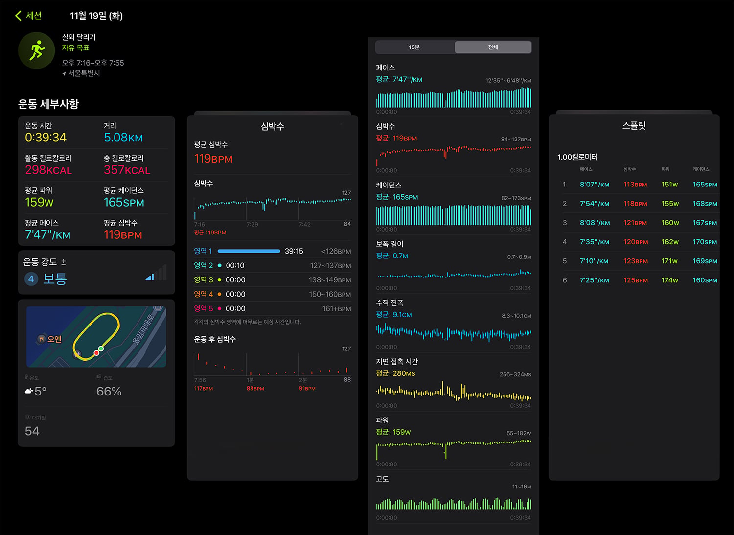
Task: Tap the 대기질 54 air quality tile
Action: pos(96,426)
